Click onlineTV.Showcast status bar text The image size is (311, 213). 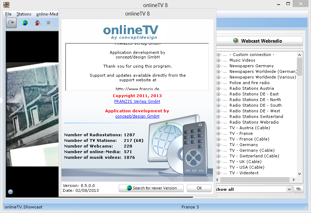pyautogui.click(x=24, y=207)
